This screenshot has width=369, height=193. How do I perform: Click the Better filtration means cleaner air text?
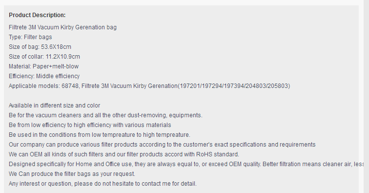point(307,164)
